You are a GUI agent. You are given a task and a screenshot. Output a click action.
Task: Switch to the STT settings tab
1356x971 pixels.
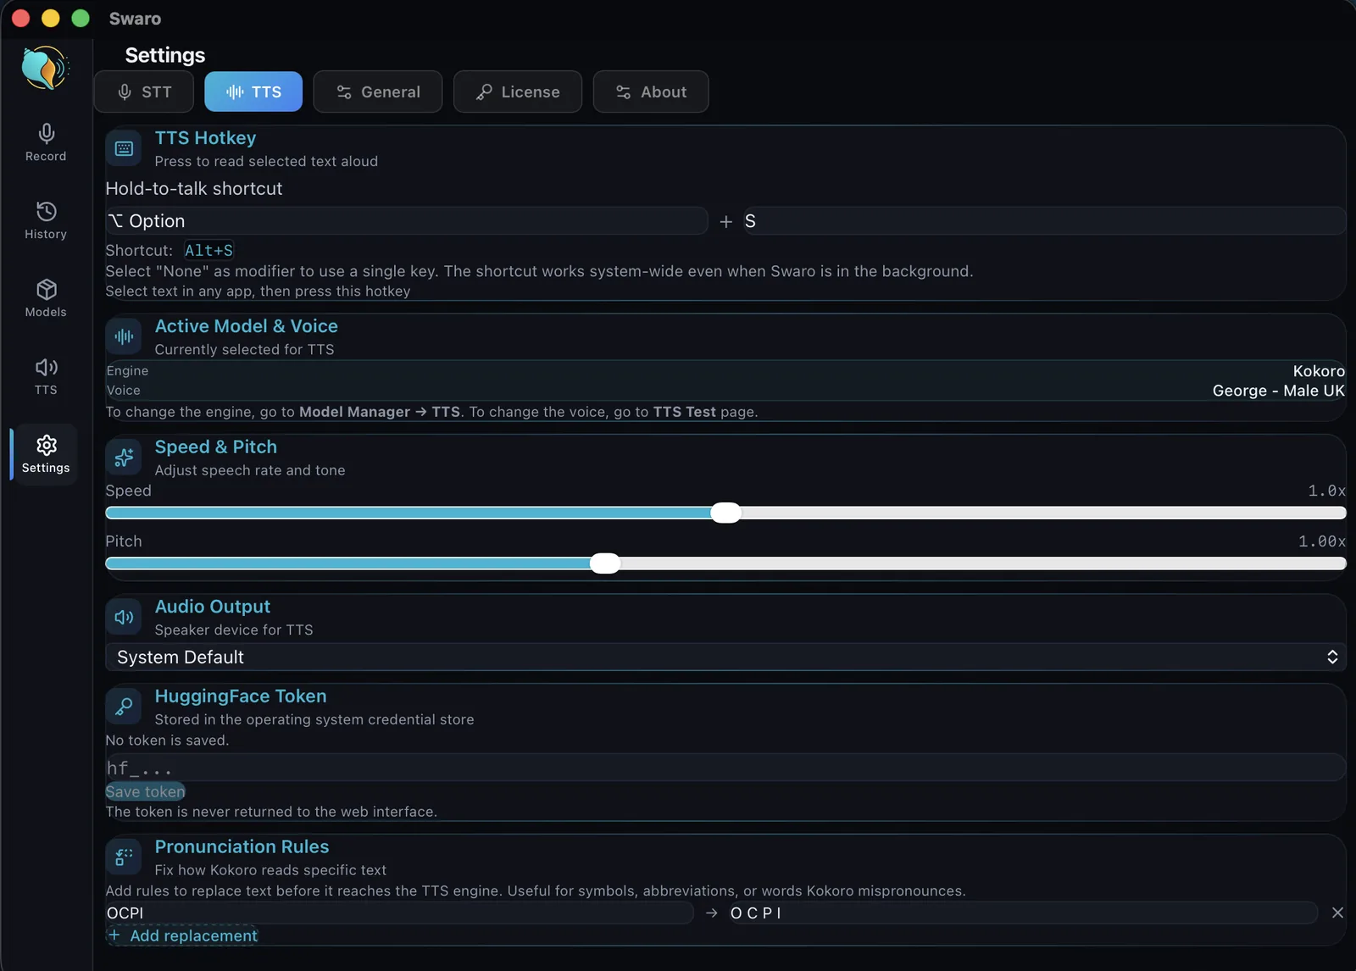(144, 92)
